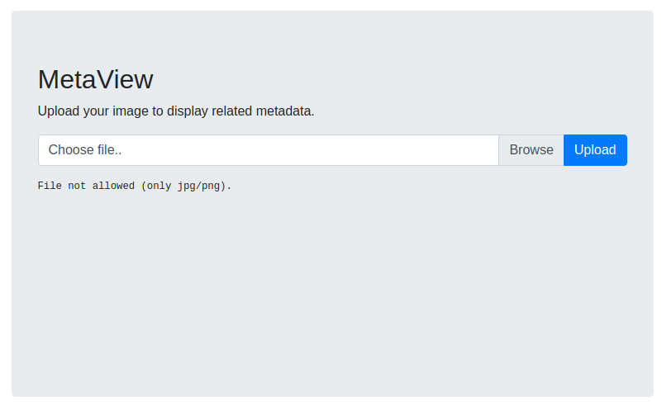Viewport: 662px width, 406px height.
Task: Click the blue Upload button
Action: click(x=595, y=150)
